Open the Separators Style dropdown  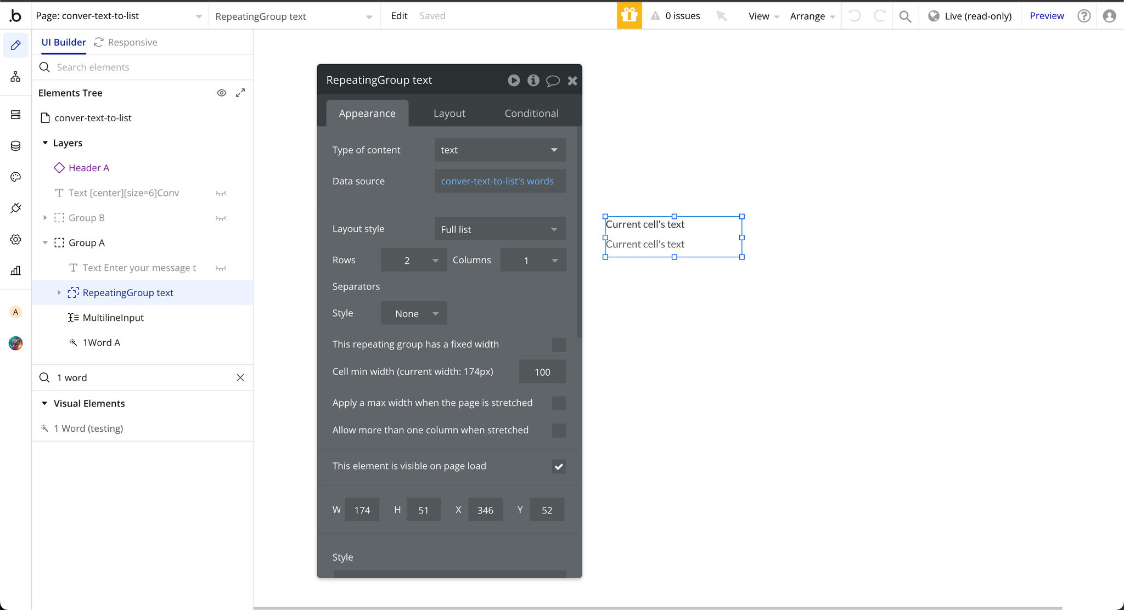[x=414, y=313]
